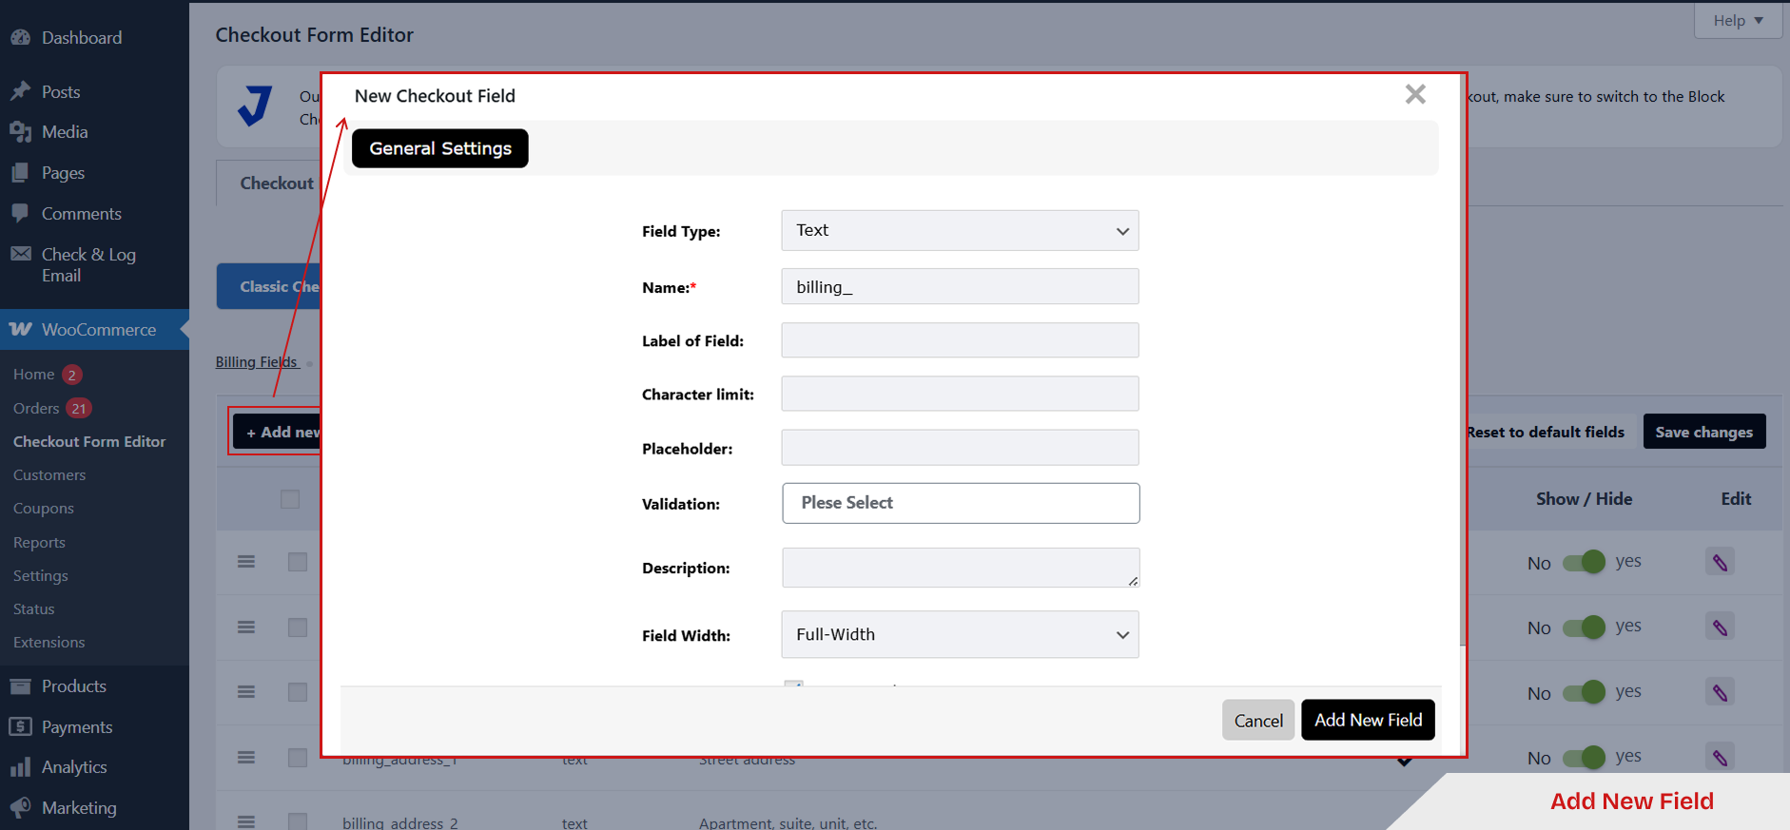Open the General Settings tab
Viewport: 1790px width, 830px height.
click(440, 148)
